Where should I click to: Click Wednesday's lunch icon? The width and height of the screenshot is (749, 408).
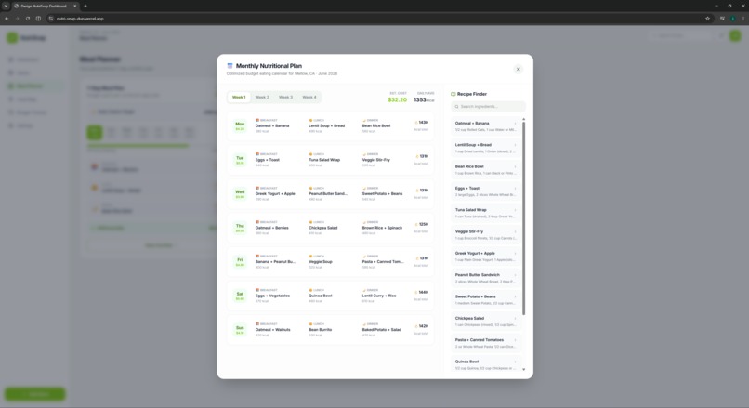(310, 189)
